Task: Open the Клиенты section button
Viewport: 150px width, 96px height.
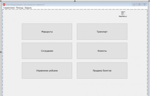Action: coord(102,51)
